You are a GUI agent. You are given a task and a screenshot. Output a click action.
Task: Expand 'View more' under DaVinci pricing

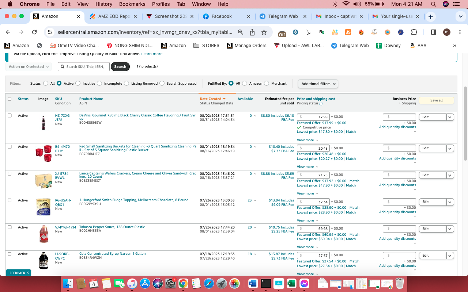(307, 140)
